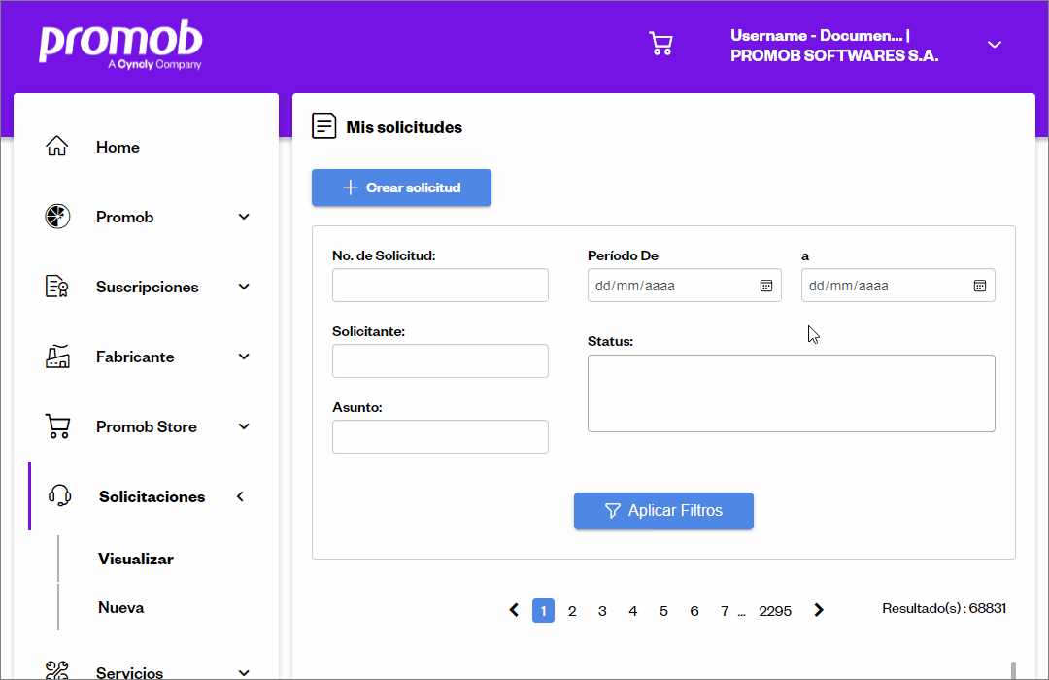Expand the Servicios chevron
This screenshot has height=680, width=1049.
[x=244, y=672]
